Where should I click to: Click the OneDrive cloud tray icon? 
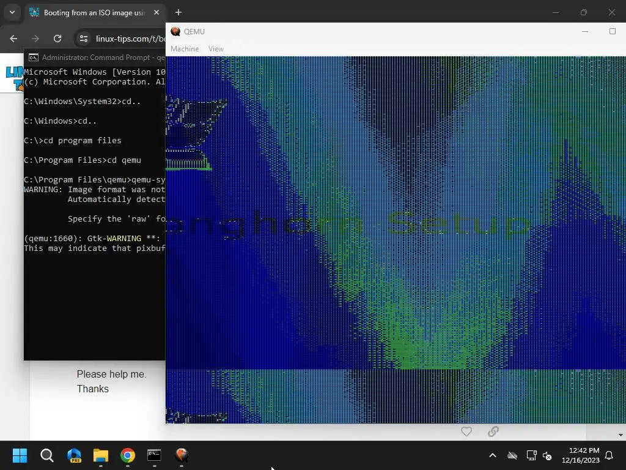512,455
